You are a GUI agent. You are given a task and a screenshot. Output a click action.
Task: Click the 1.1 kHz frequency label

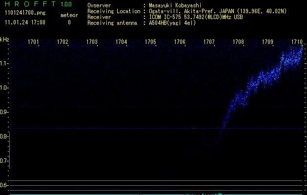tap(4, 63)
